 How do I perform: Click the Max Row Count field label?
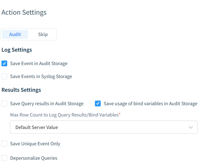65,115
